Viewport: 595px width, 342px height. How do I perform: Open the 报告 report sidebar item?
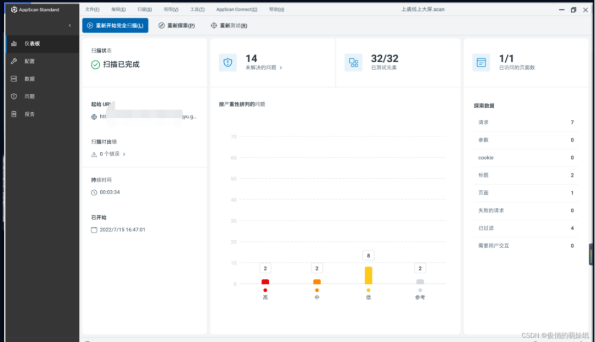(42, 114)
